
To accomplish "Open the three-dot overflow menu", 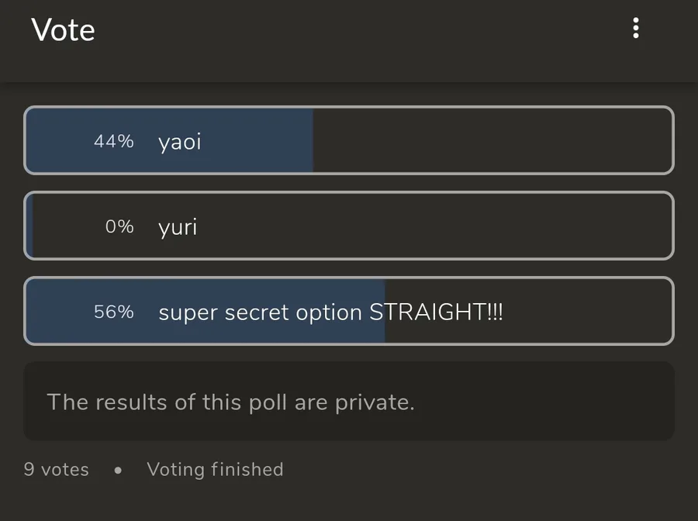I will coord(636,29).
